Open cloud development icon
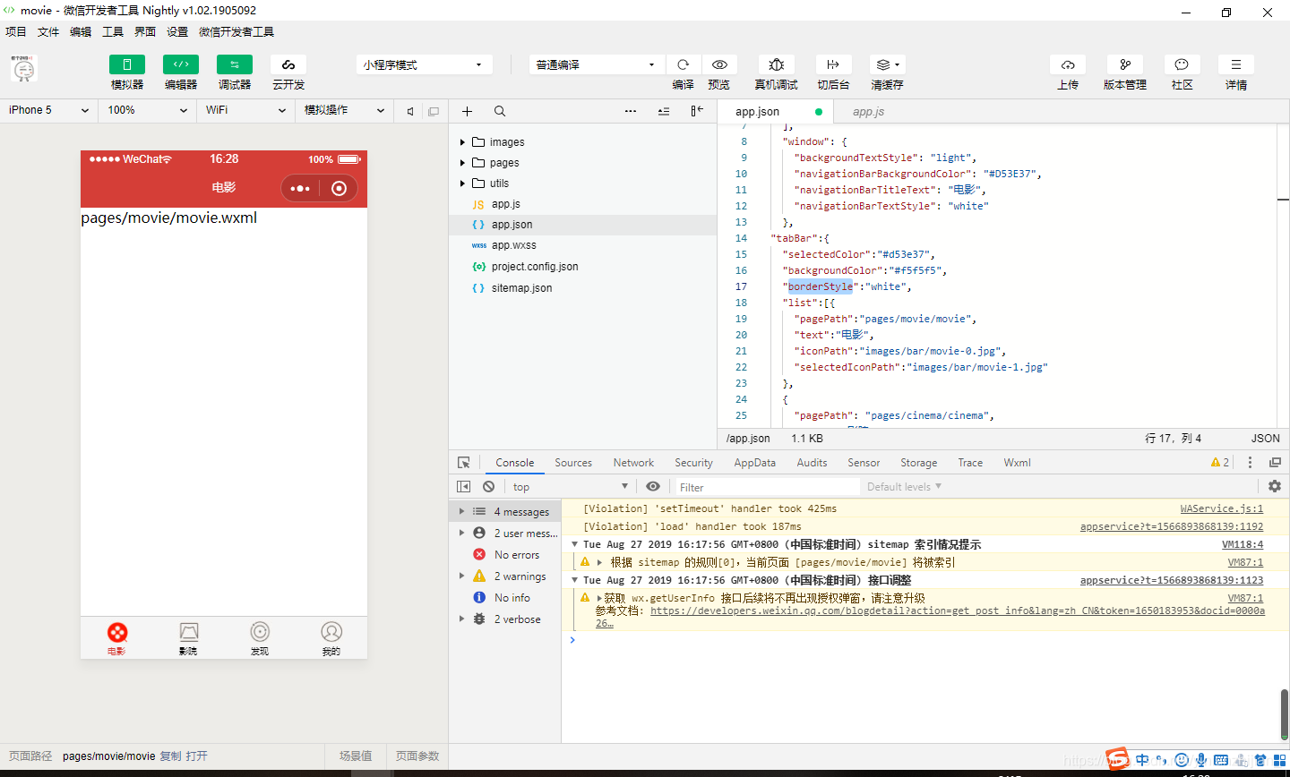 (288, 64)
